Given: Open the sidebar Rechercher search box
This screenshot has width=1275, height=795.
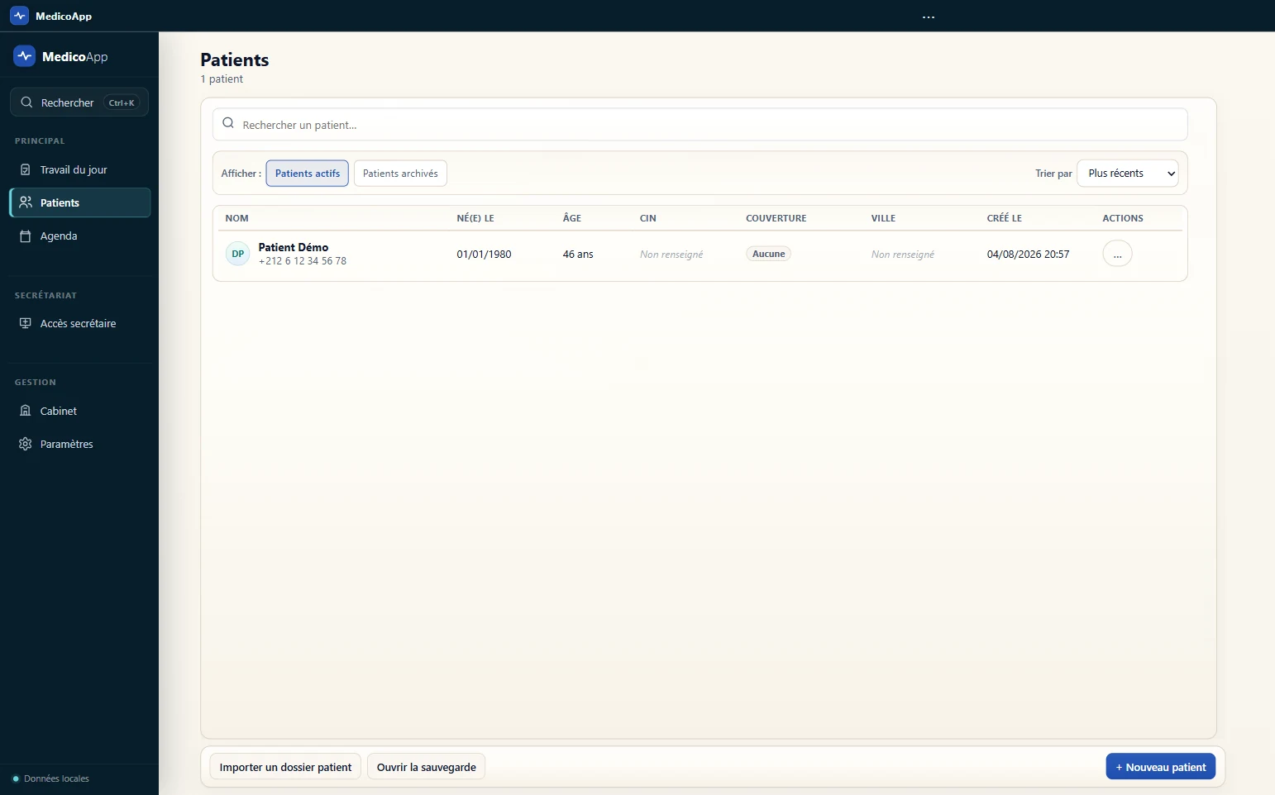Looking at the screenshot, I should click(x=79, y=102).
